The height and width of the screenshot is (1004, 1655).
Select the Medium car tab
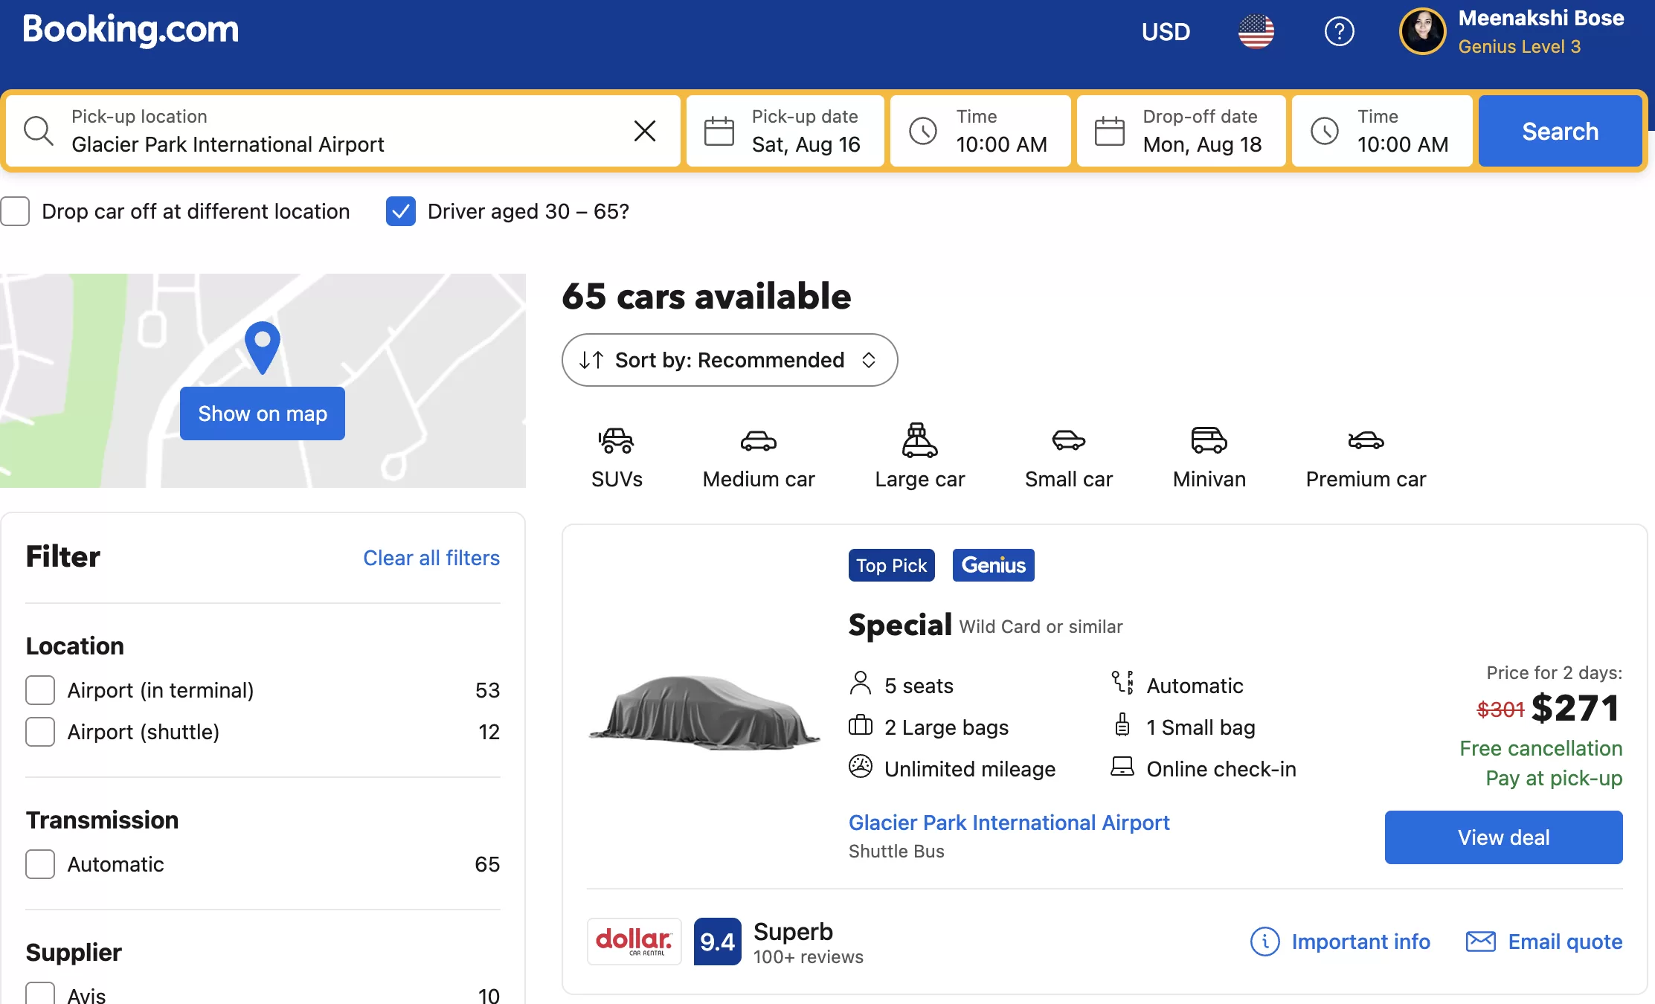758,457
